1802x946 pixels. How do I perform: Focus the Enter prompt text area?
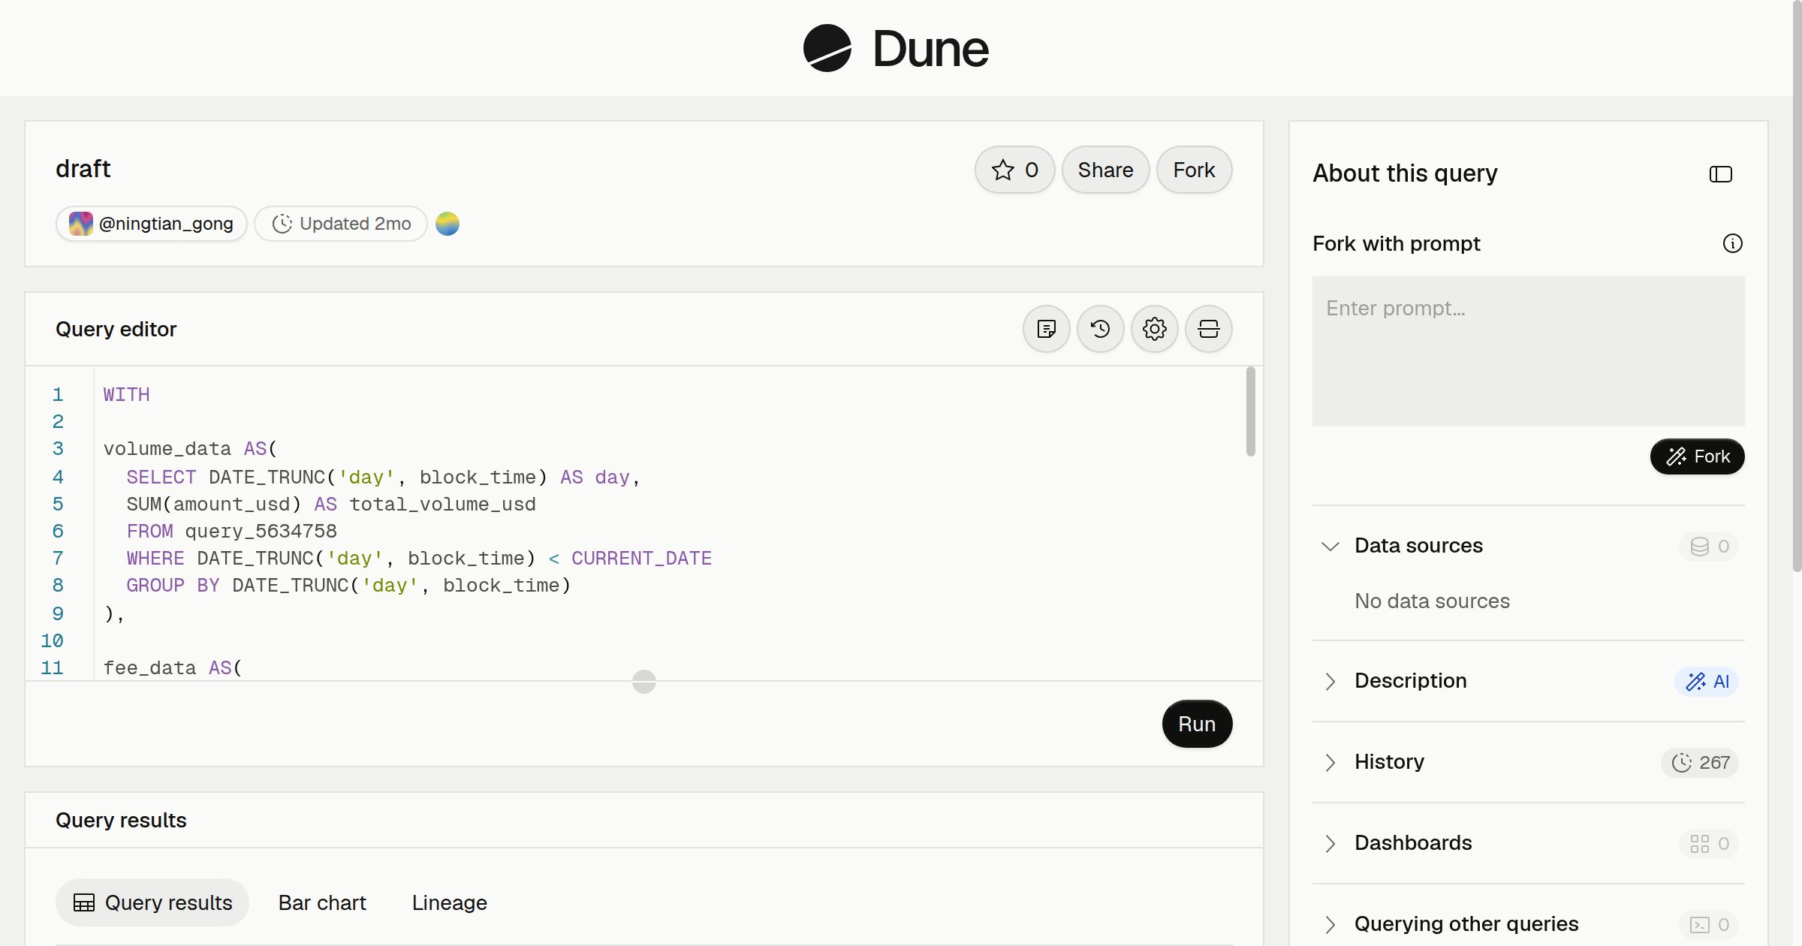click(1529, 351)
